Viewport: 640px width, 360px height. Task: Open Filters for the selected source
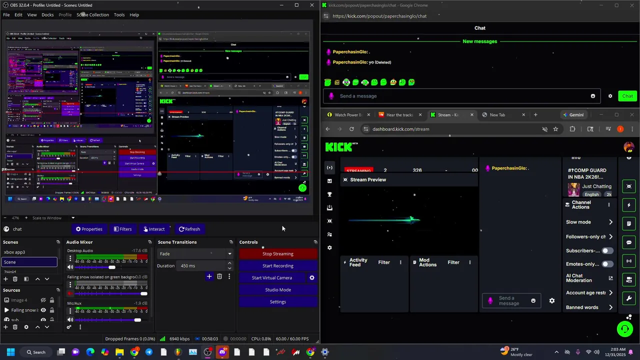point(122,229)
